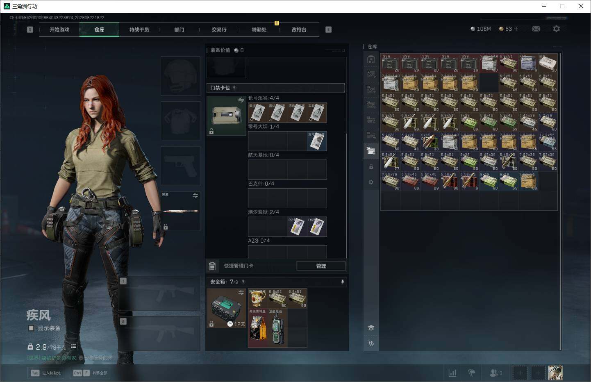Click the keycard panel vertical scrollbar
The width and height of the screenshot is (591, 382).
point(347,196)
